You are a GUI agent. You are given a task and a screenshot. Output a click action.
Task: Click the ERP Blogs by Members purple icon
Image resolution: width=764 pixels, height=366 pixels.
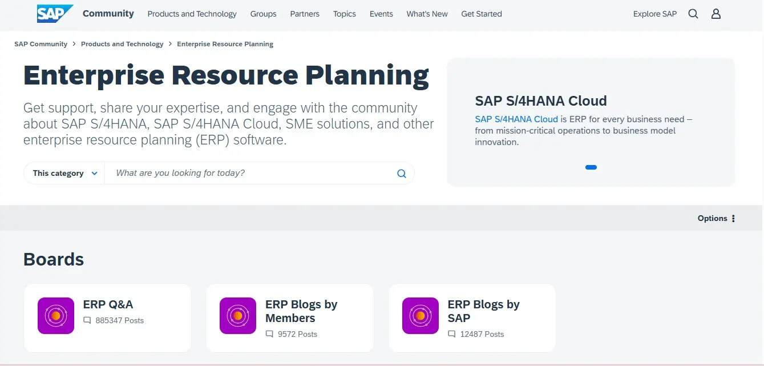pyautogui.click(x=238, y=316)
